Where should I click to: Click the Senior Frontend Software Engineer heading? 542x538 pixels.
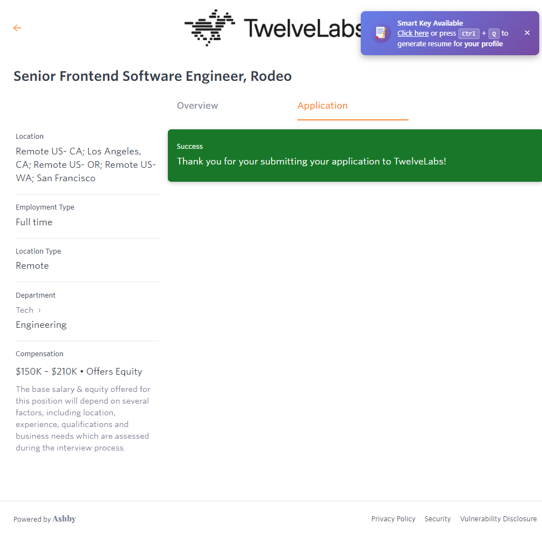[152, 76]
